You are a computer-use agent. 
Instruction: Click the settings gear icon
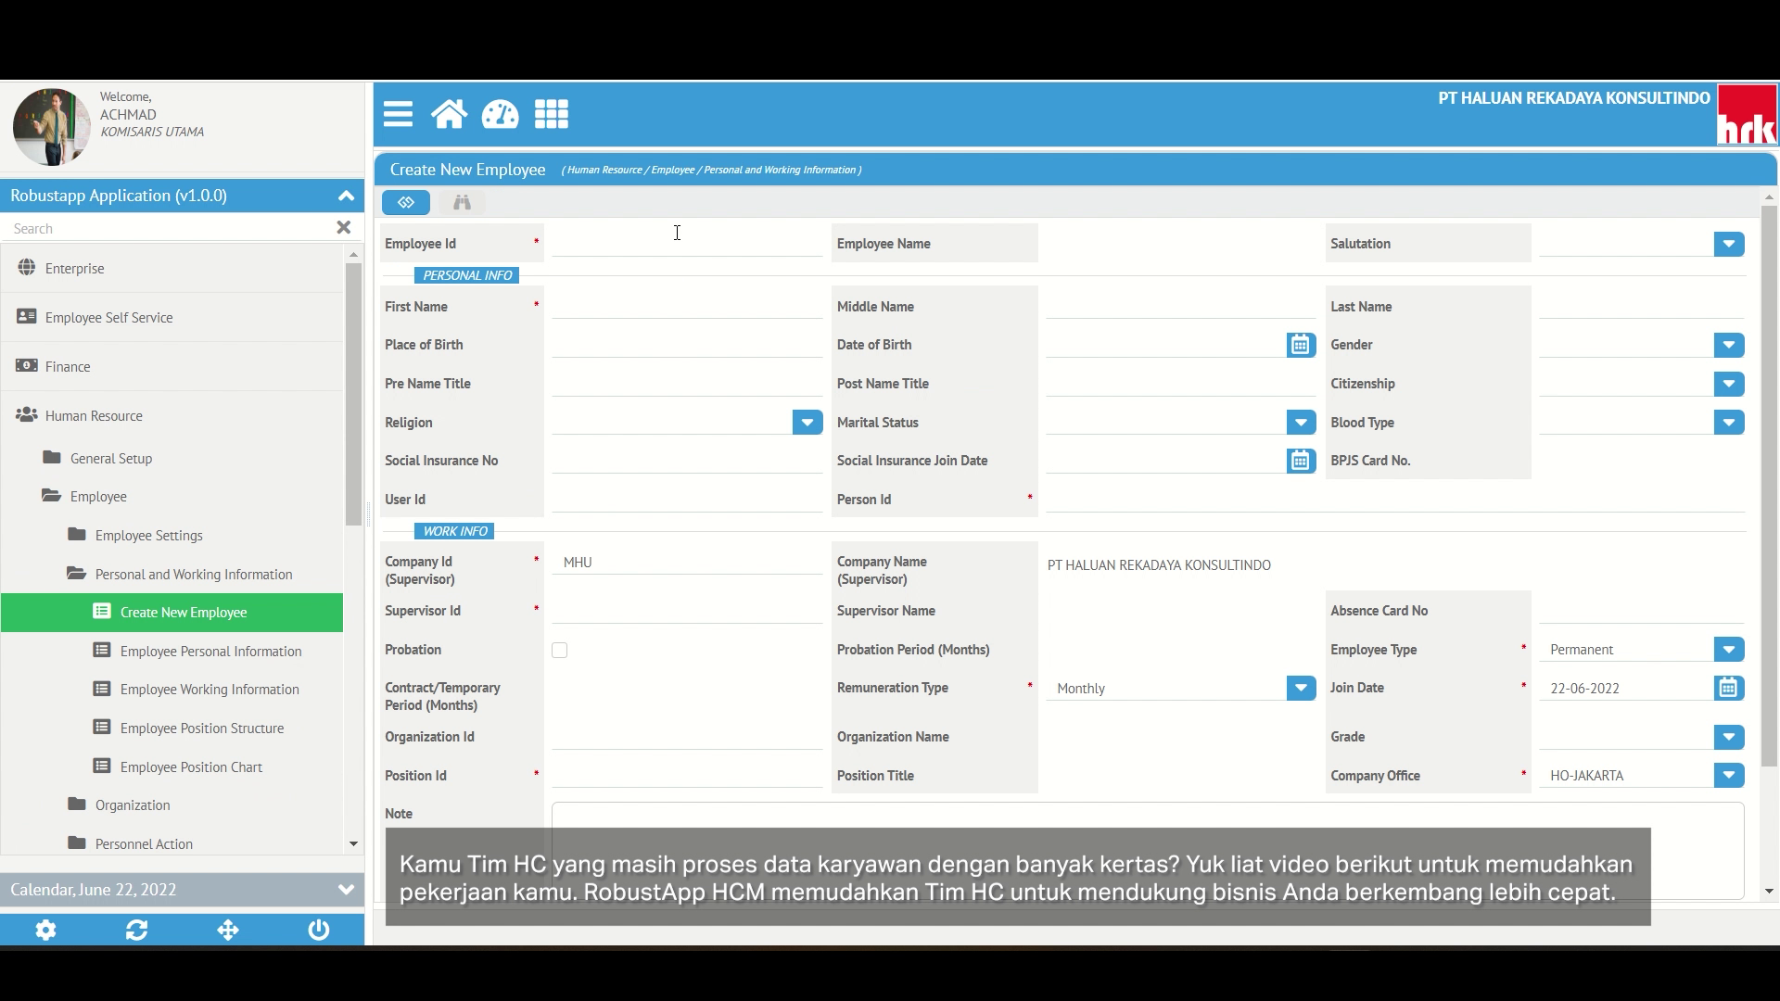pyautogui.click(x=45, y=931)
